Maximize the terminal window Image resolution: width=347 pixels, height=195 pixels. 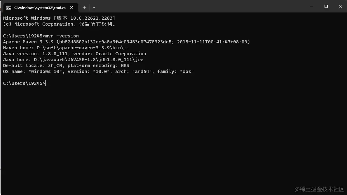click(326, 6)
